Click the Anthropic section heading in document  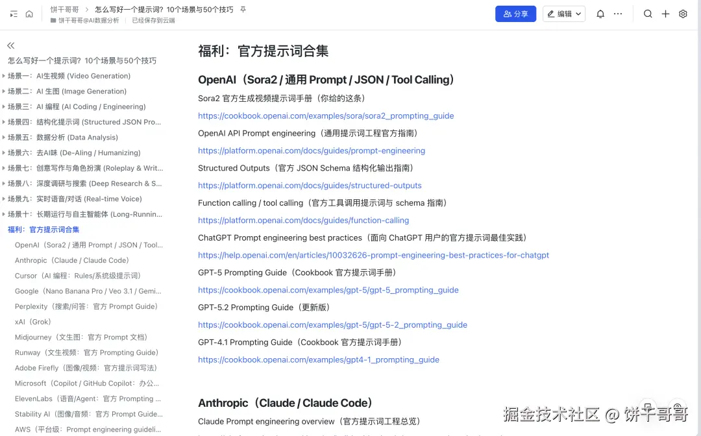click(x=285, y=403)
